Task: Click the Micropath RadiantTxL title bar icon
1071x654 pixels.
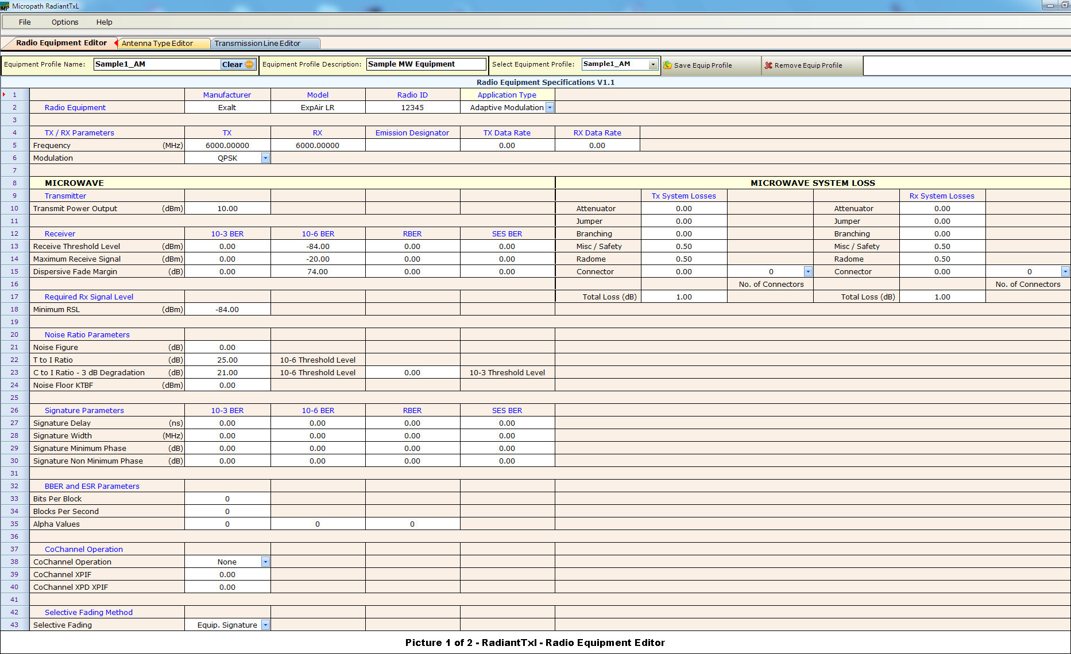Action: [5, 6]
